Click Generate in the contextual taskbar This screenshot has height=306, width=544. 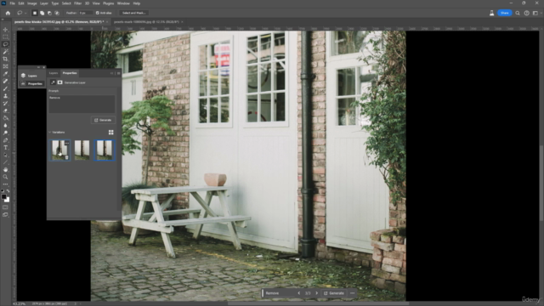point(334,293)
